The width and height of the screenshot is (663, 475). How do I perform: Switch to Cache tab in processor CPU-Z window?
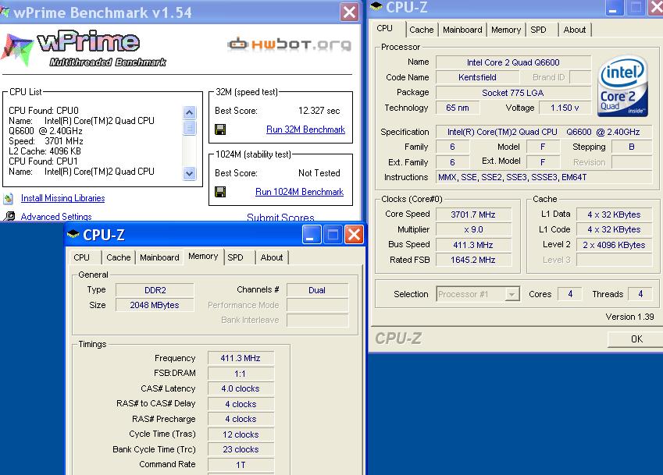[421, 30]
